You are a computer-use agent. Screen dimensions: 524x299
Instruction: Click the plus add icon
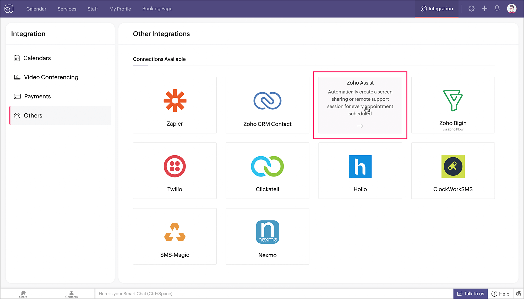tap(484, 9)
